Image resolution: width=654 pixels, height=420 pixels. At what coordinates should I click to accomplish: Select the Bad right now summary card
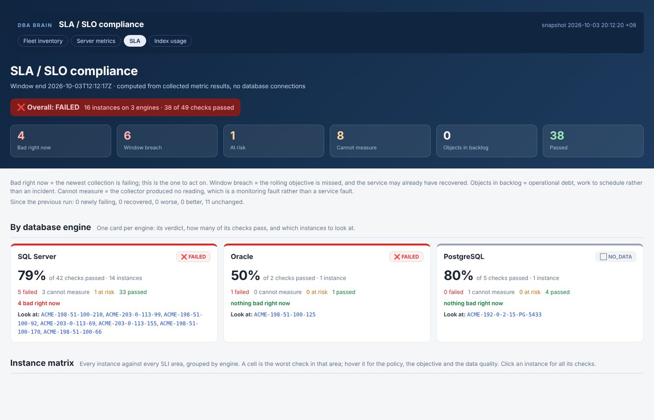[61, 141]
